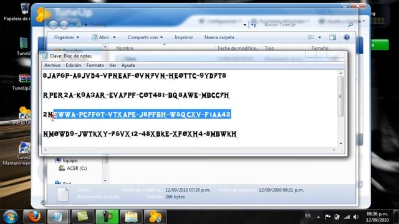Click Notepad vertical scrollbar down arrow

pyautogui.click(x=341, y=144)
